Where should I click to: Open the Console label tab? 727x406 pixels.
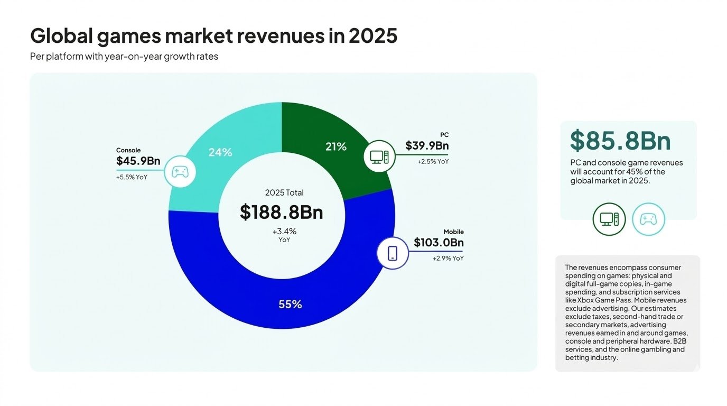click(128, 150)
